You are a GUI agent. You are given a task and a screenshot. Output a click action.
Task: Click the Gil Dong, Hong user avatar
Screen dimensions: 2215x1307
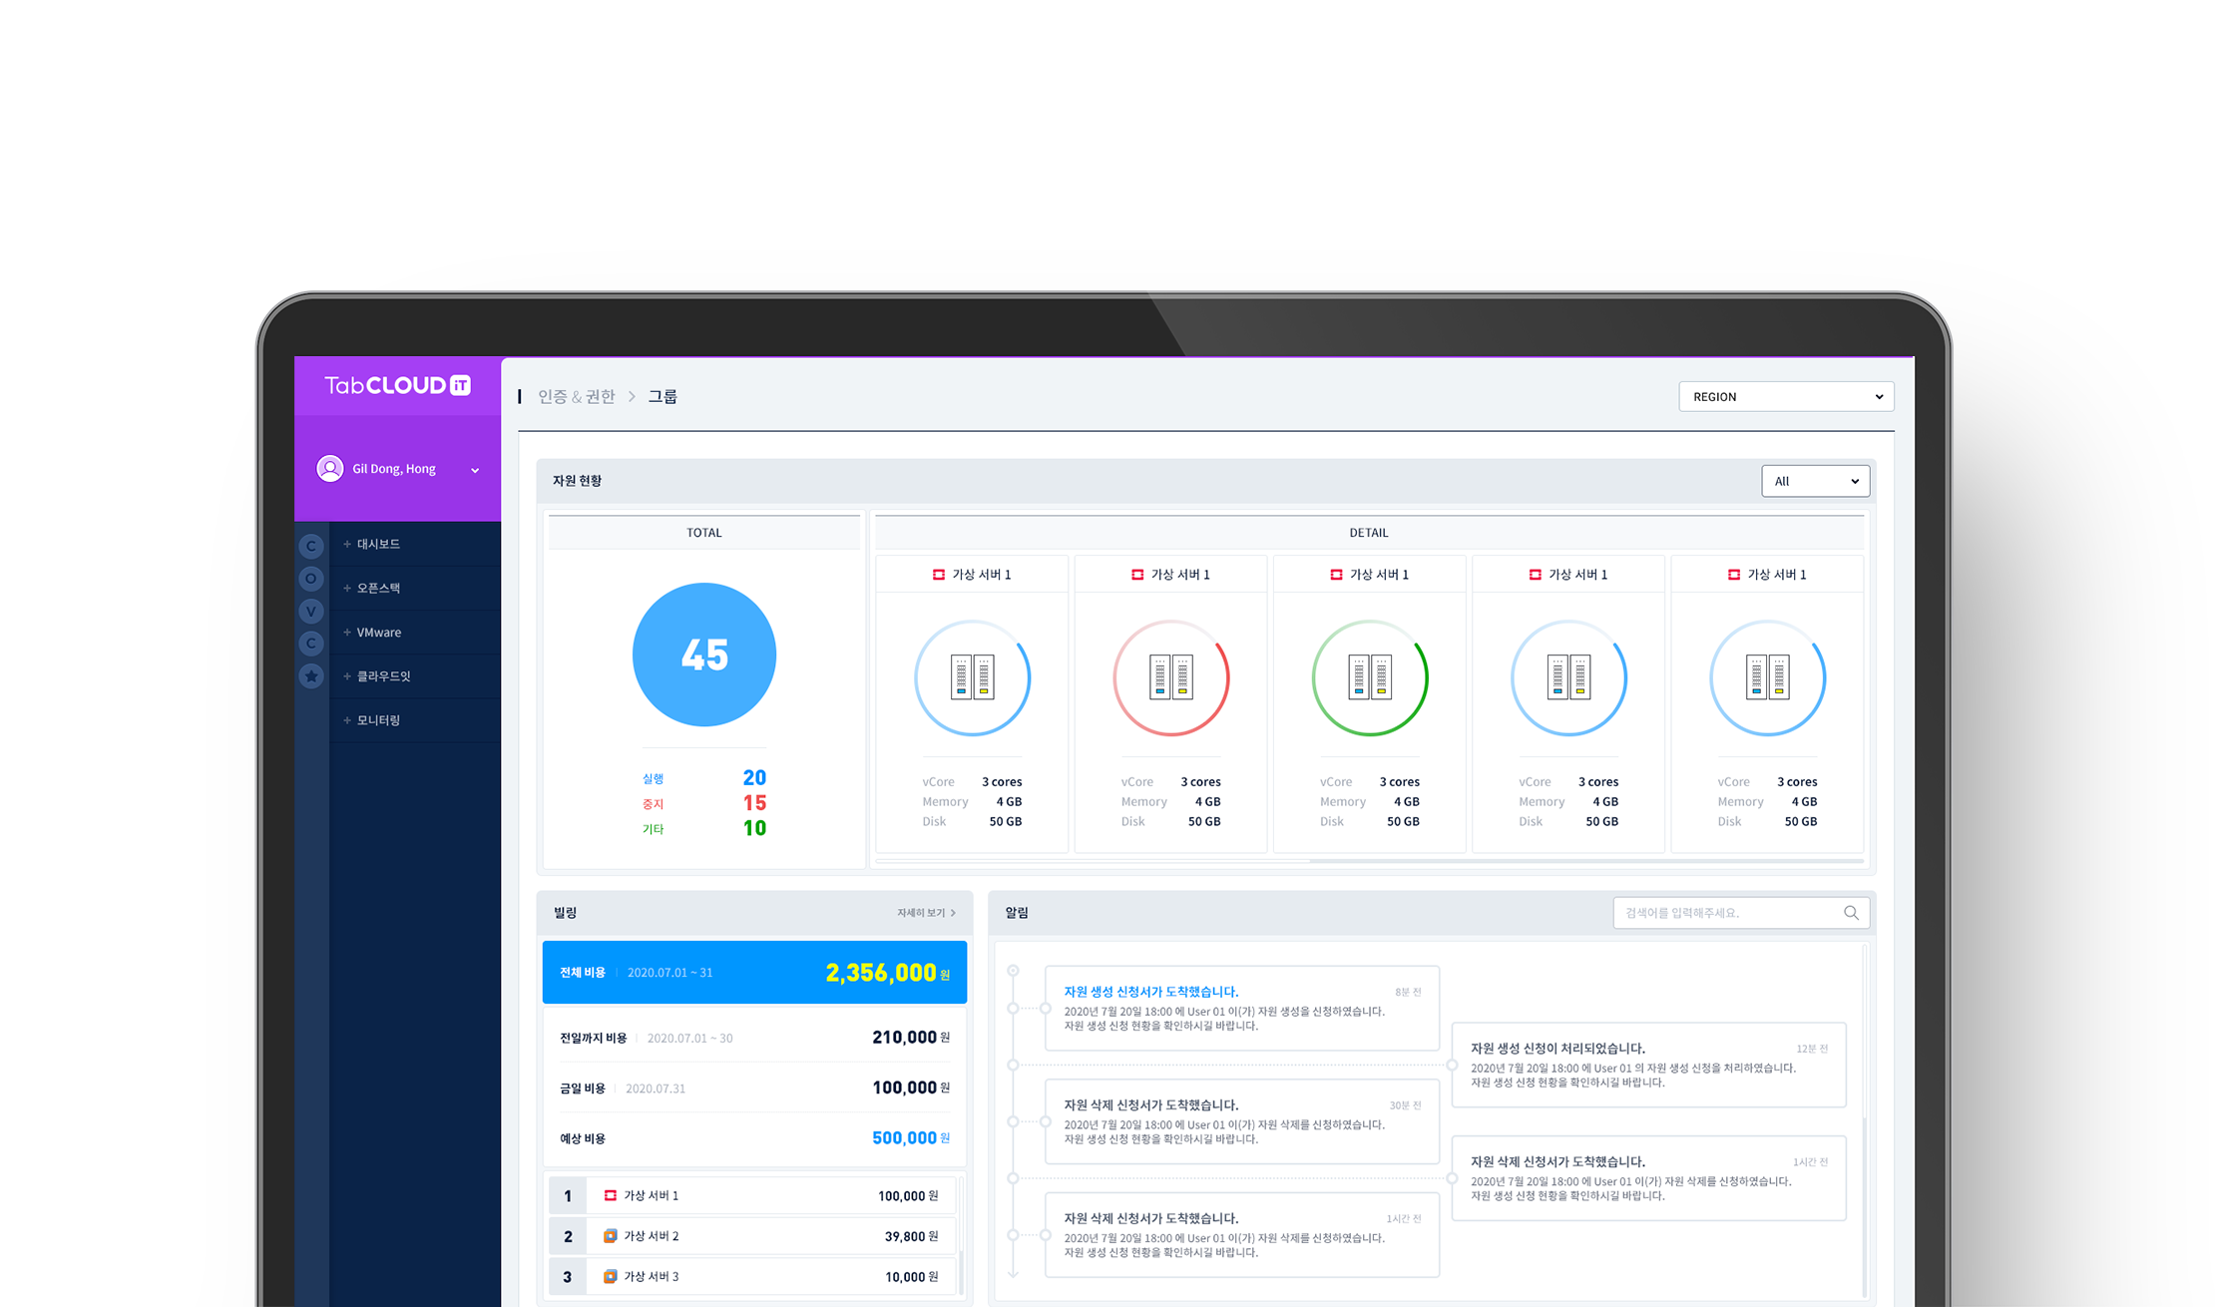pos(330,469)
